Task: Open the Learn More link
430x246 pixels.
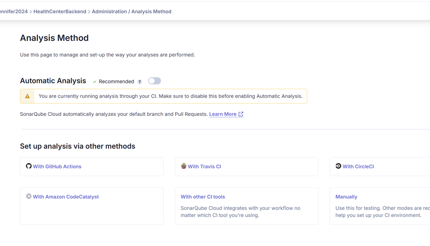Action: pyautogui.click(x=223, y=114)
